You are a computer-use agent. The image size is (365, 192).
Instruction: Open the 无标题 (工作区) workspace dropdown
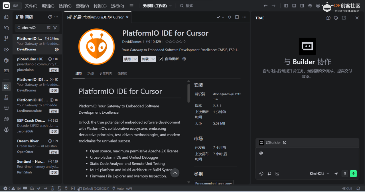(157, 5)
